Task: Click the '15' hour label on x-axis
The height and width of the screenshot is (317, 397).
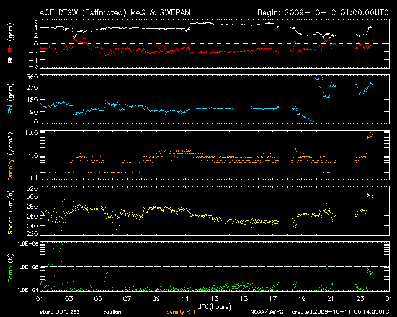Action: coord(244,299)
